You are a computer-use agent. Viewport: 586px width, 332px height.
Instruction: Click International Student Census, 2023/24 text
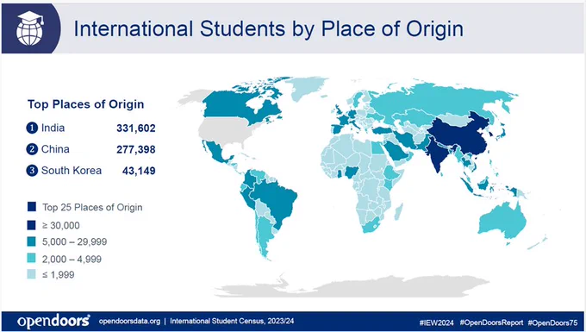pos(232,321)
